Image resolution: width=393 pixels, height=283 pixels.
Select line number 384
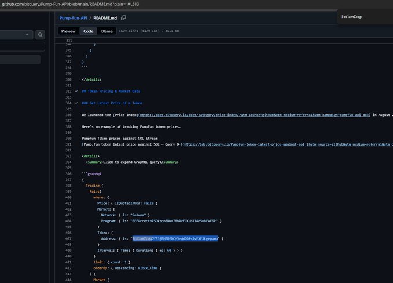tap(68, 103)
